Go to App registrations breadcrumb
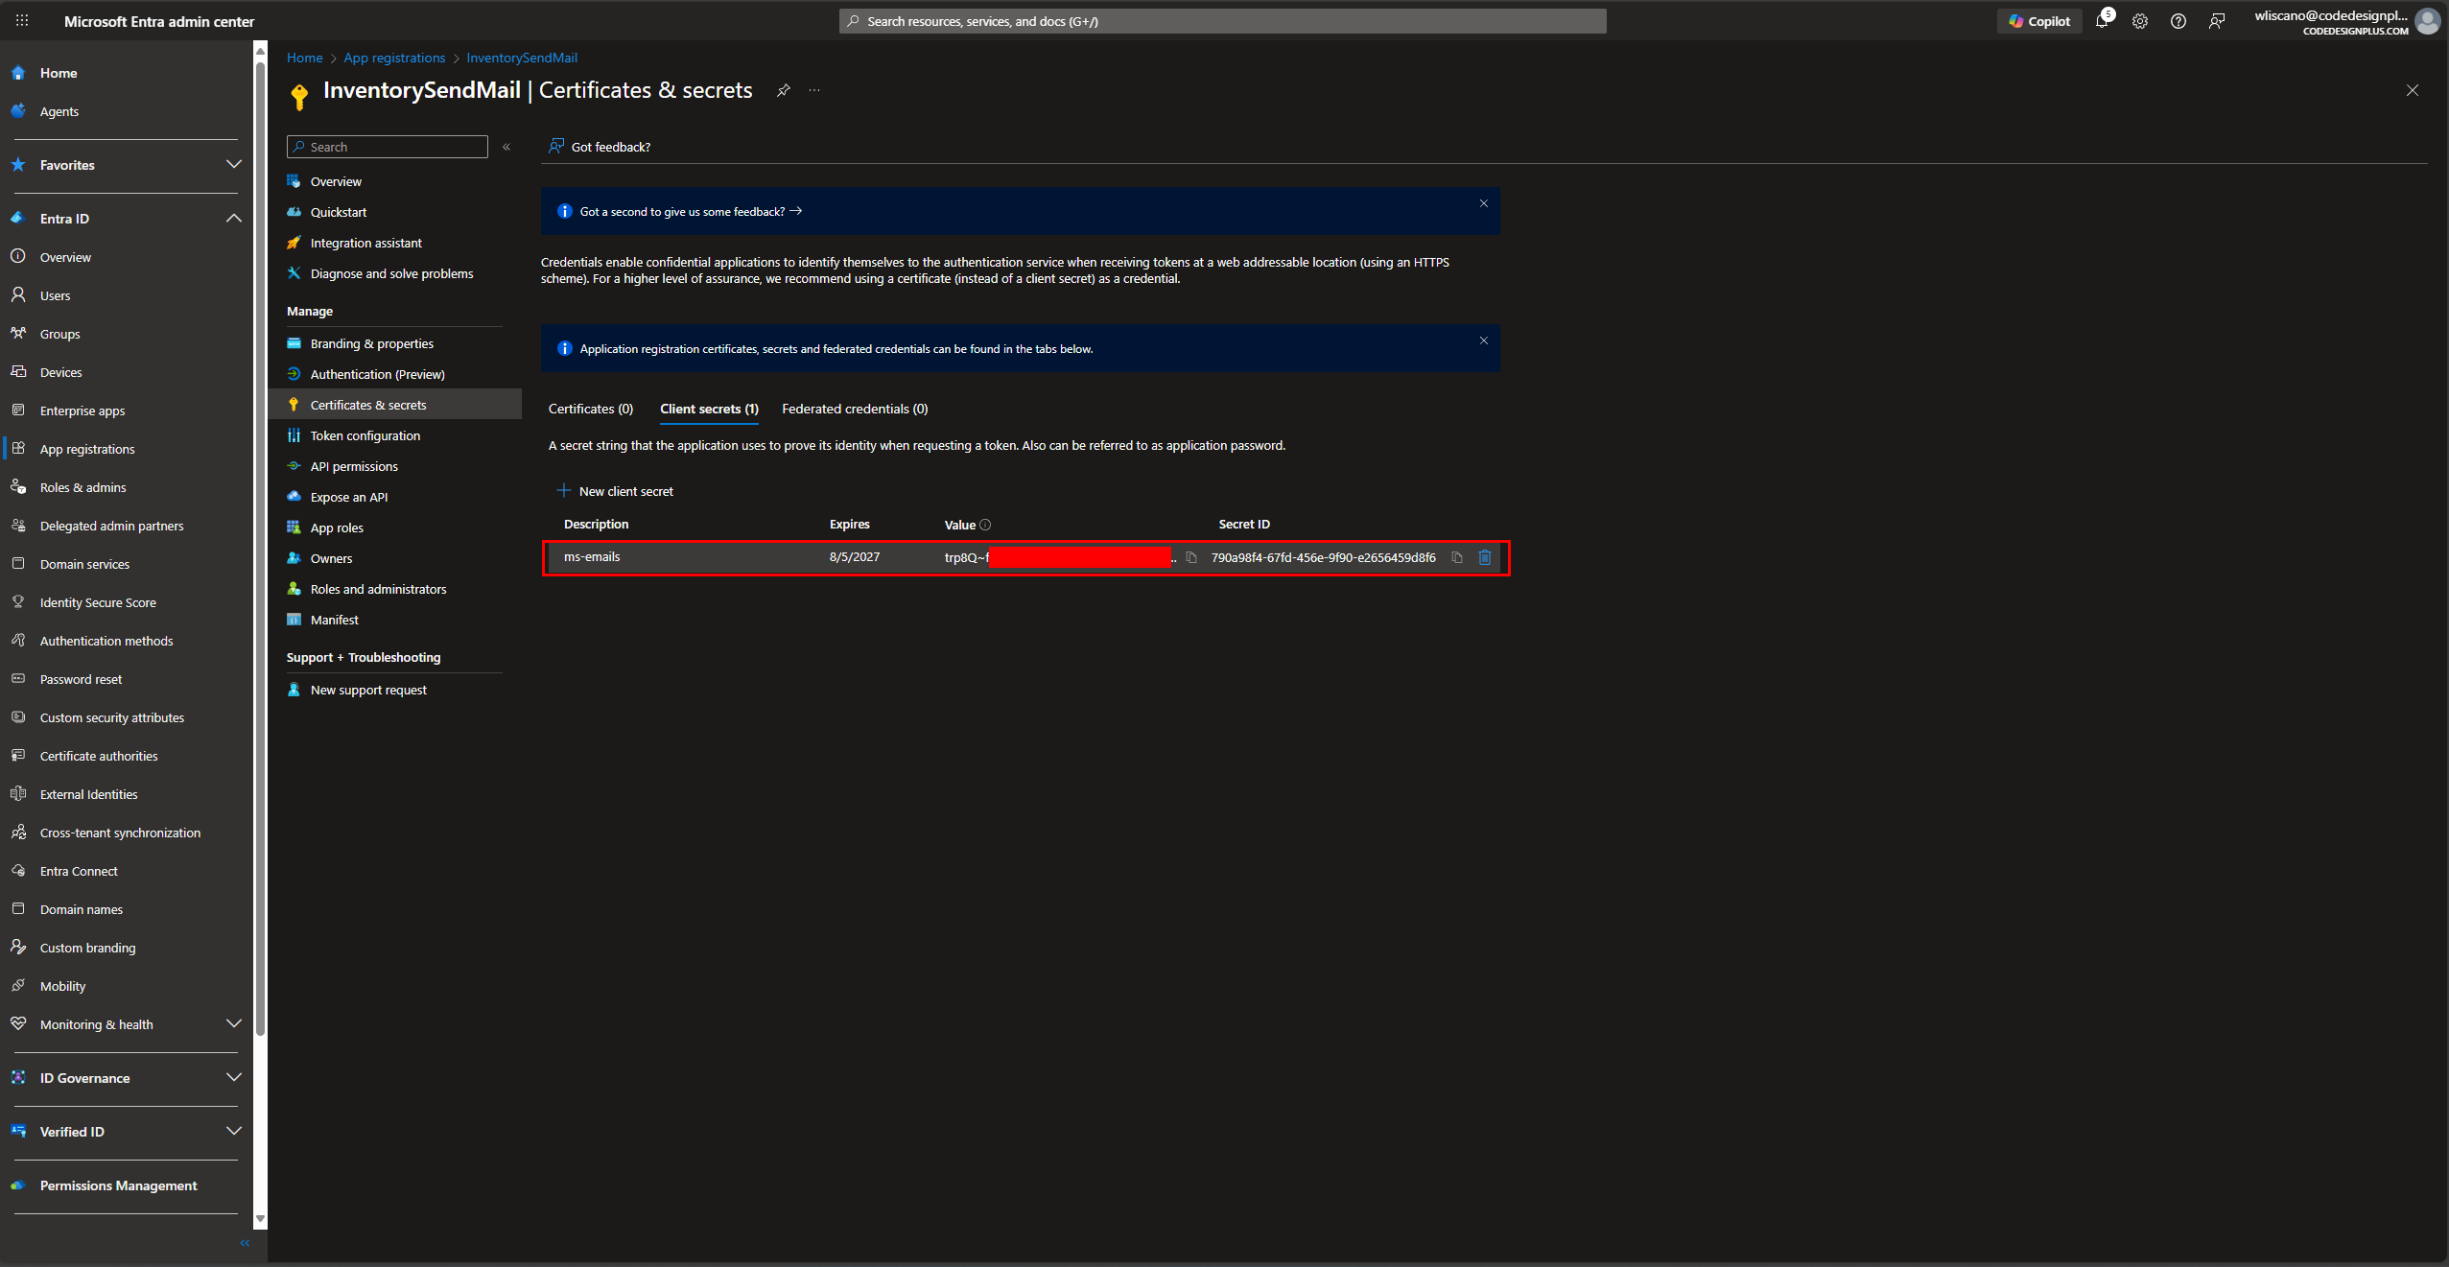The image size is (2449, 1267). 394,58
